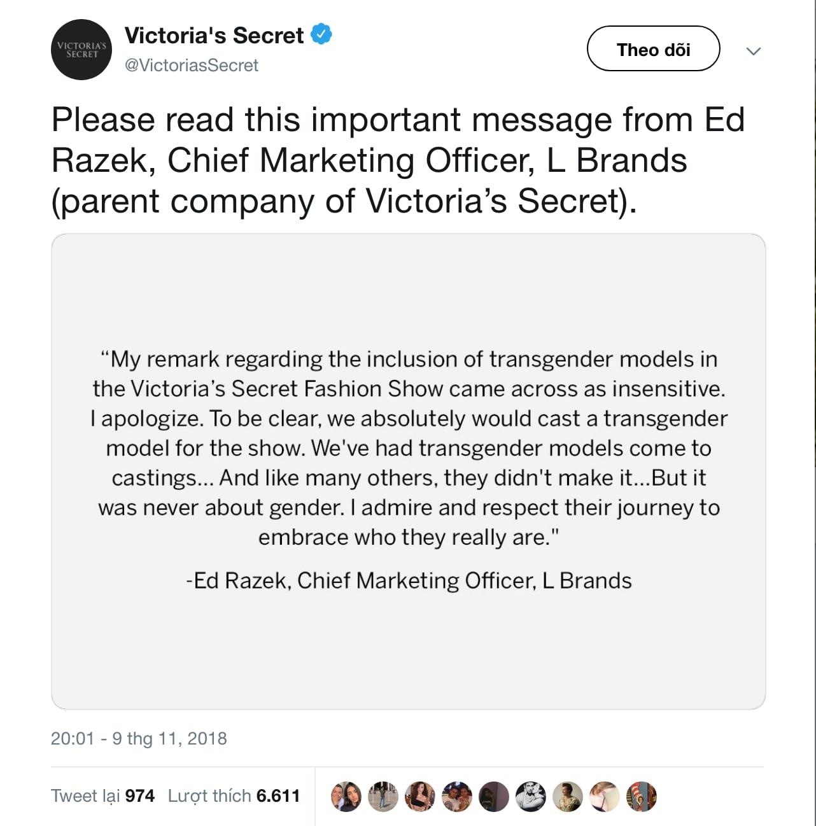Open the third liker's avatar

[420, 796]
